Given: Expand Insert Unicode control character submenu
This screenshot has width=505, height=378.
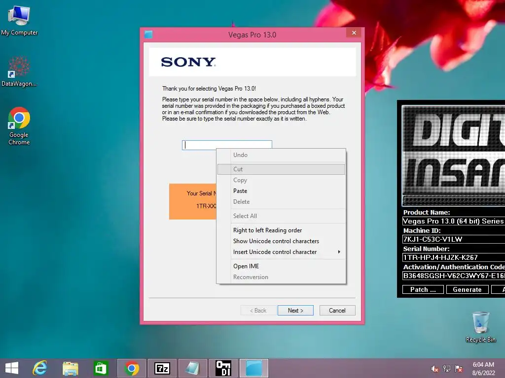Looking at the screenshot, I should [x=281, y=252].
